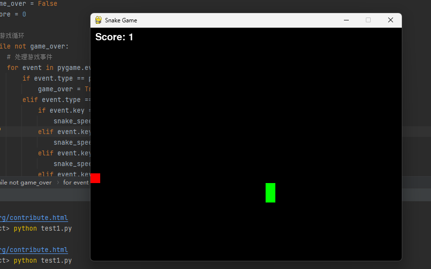Click the breadcrumb chevron separator
The height and width of the screenshot is (269, 431).
point(58,183)
